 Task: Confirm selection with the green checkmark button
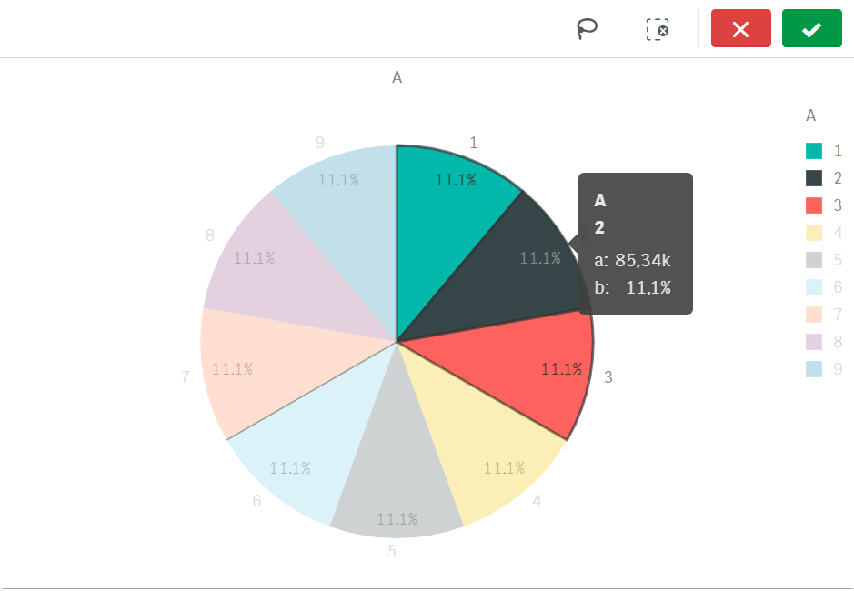click(x=811, y=29)
